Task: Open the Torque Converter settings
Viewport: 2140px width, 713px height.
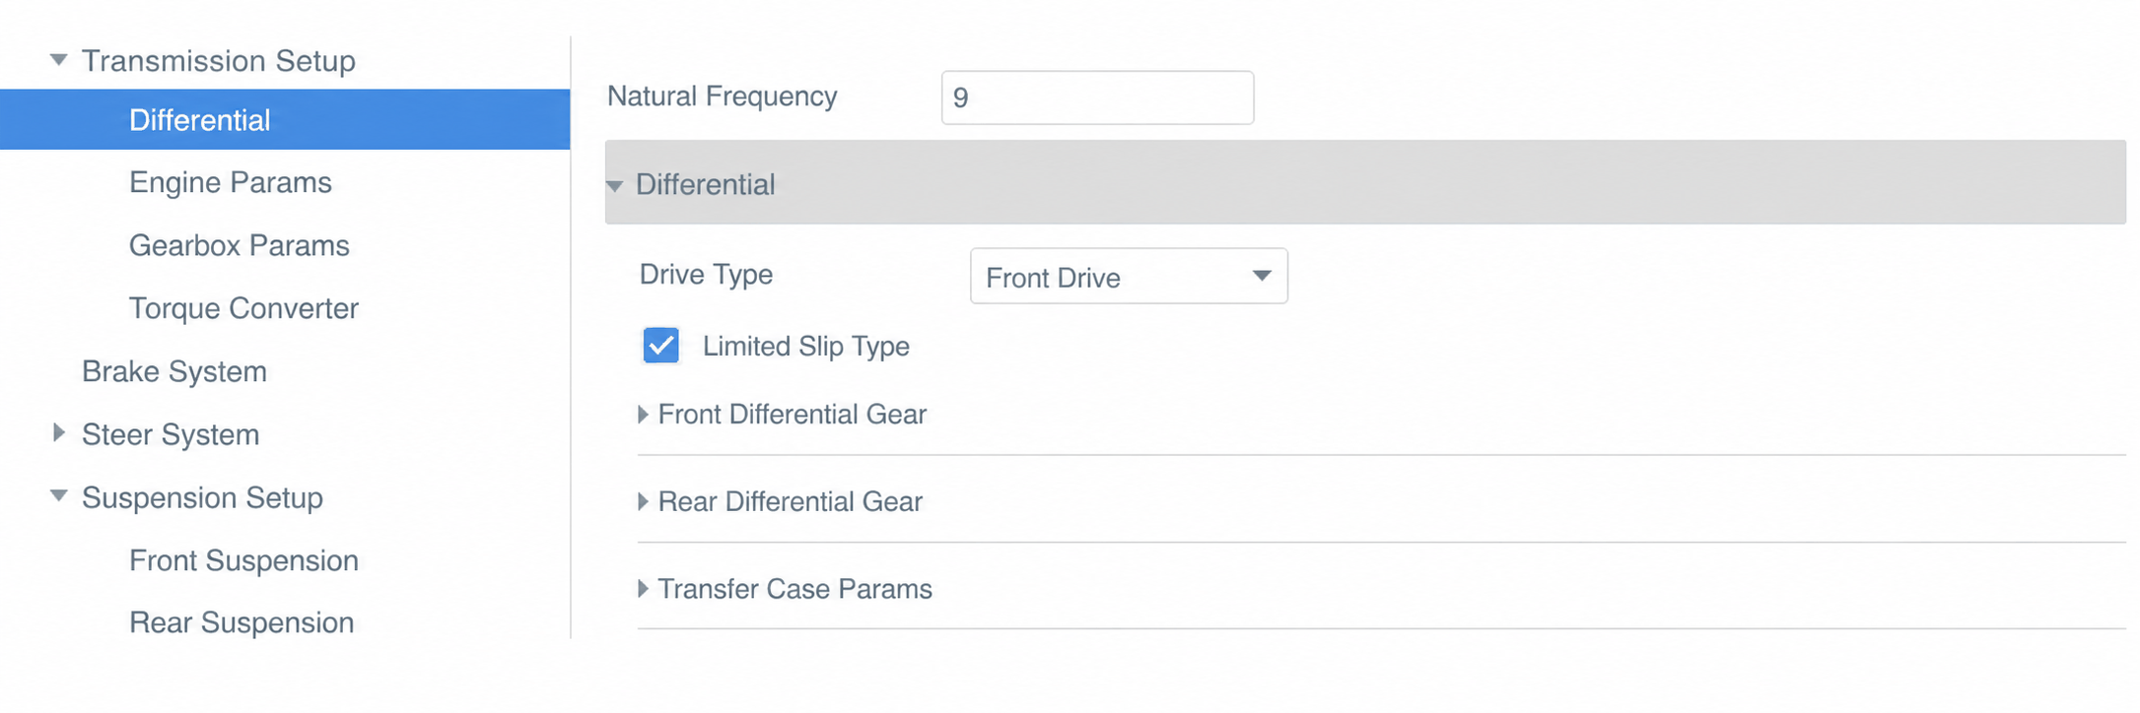Action: pos(243,308)
